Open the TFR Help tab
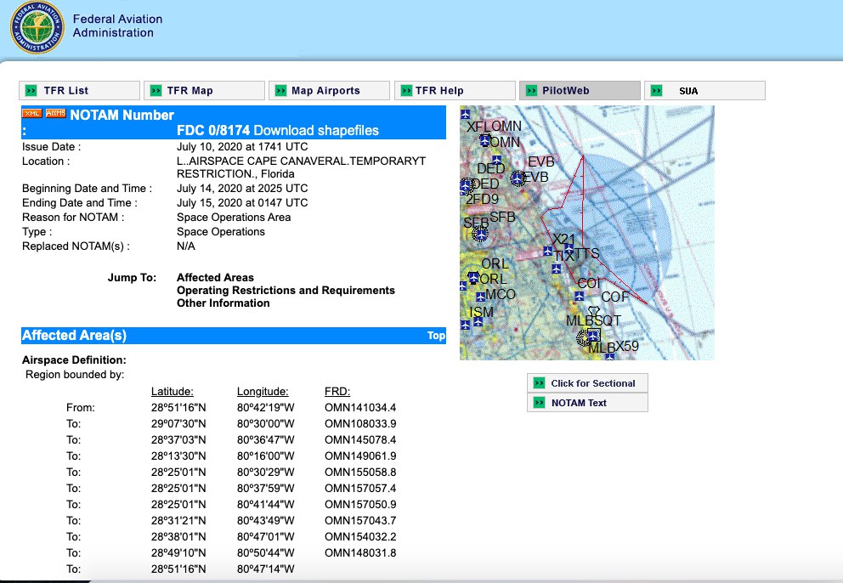 pyautogui.click(x=455, y=90)
